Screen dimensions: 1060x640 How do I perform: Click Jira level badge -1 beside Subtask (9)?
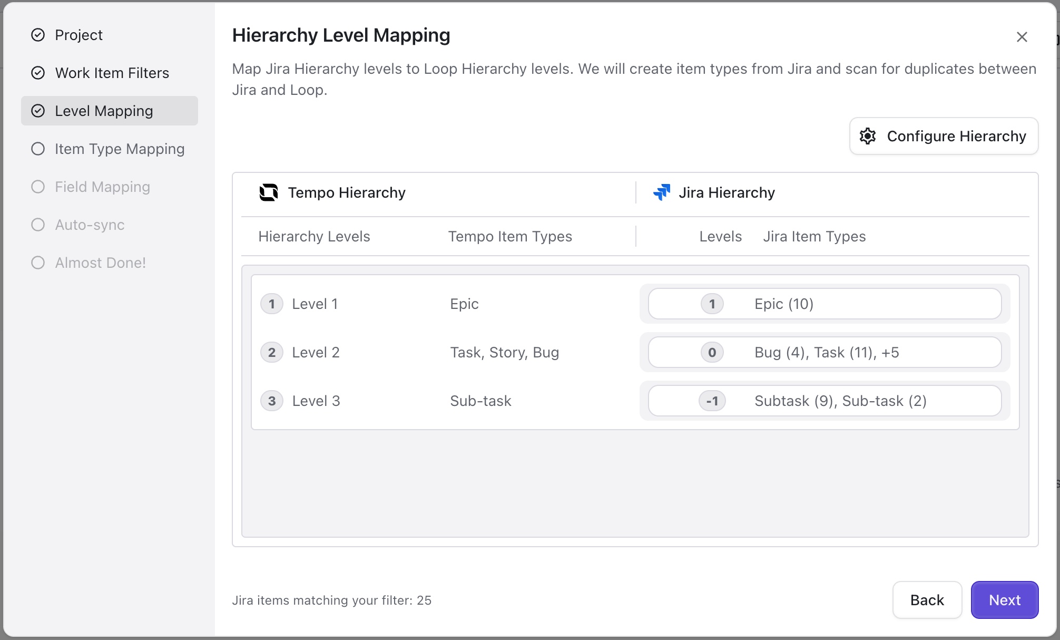pyautogui.click(x=712, y=401)
